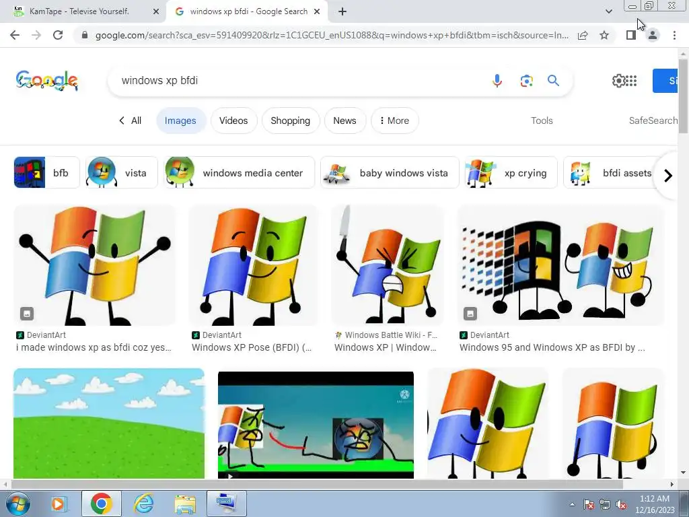This screenshot has width=689, height=517.
Task: Expand the tab search dropdown
Action: pyautogui.click(x=608, y=11)
